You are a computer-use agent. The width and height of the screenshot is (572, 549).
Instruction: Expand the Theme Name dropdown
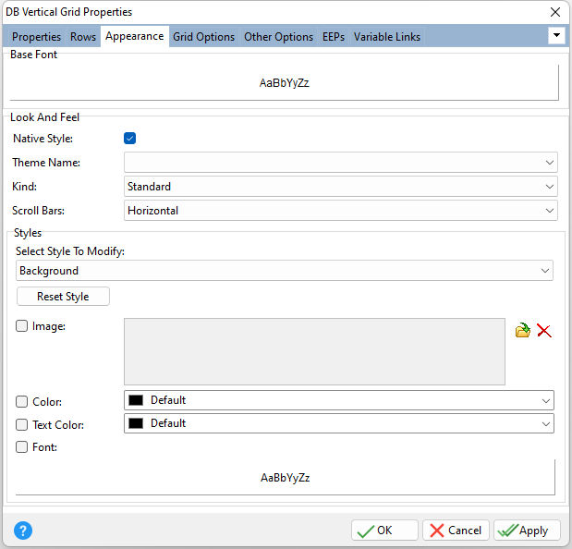[x=340, y=163]
